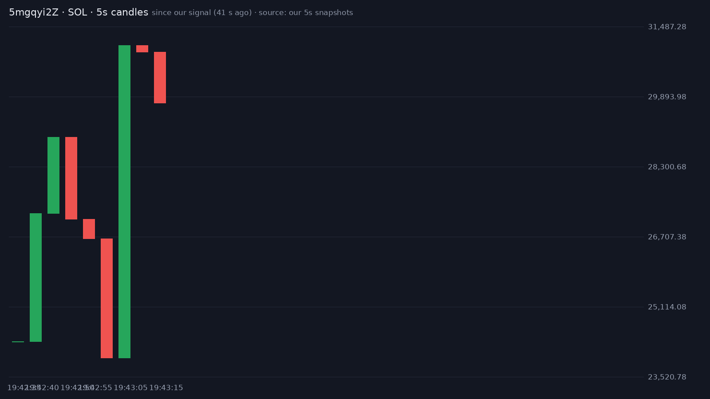Click the 25,114.08 price axis label
Image resolution: width=710 pixels, height=399 pixels.
(667, 307)
